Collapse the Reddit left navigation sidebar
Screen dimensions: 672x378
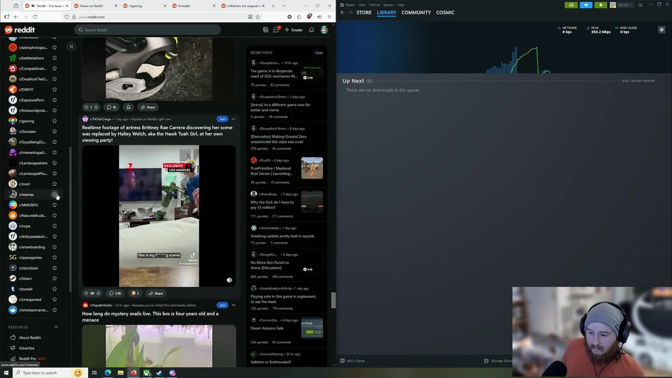click(x=71, y=47)
